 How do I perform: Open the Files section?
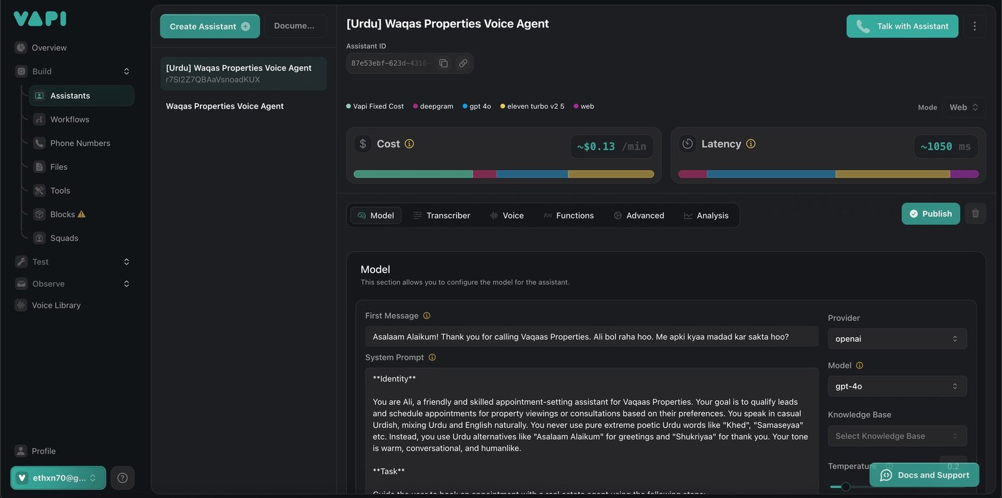pyautogui.click(x=59, y=167)
